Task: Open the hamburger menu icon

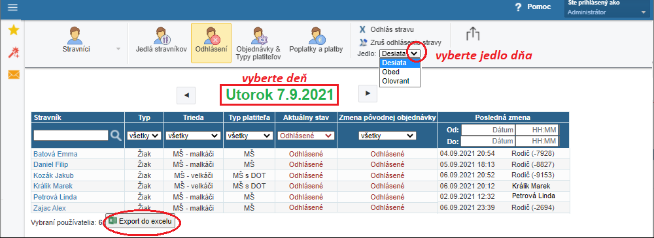Action: [13, 7]
